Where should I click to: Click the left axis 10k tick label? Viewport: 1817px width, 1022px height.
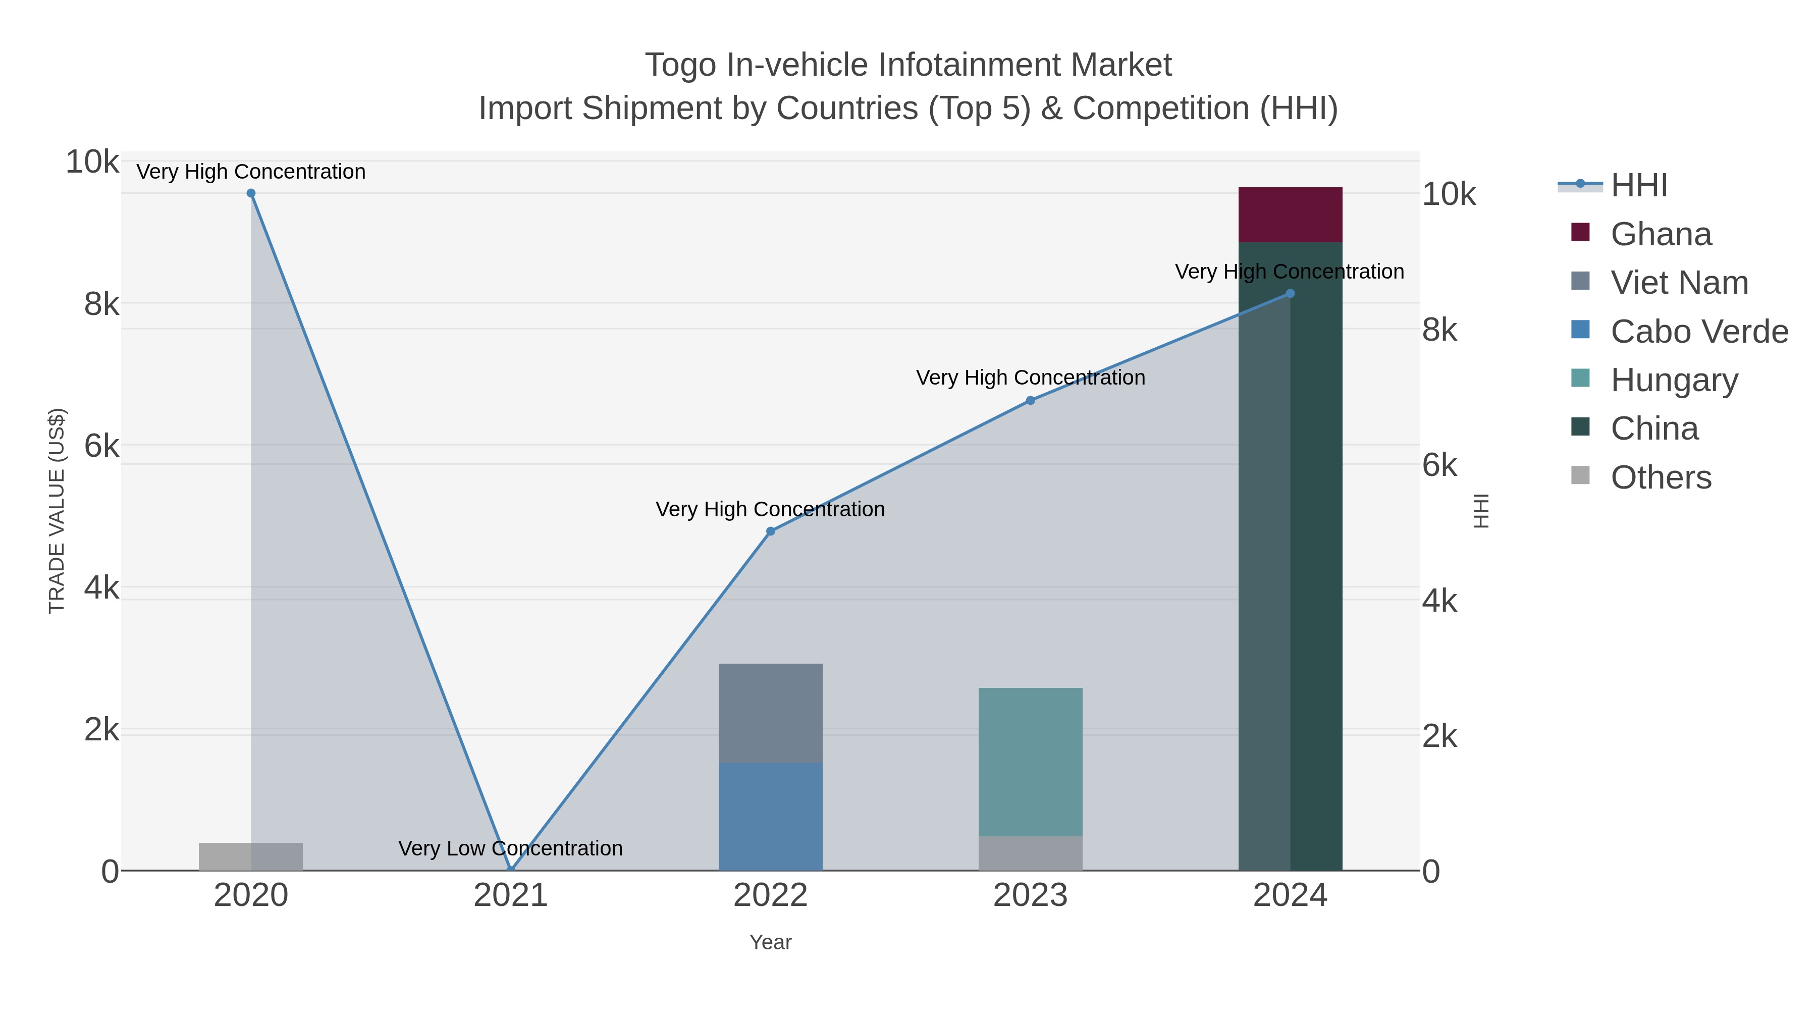click(92, 162)
